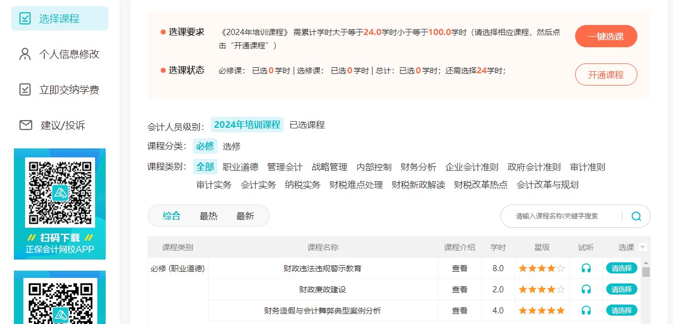Screen dimensions: 673x324
Task: Click the 必修 (职业道德) category cell
Action: click(177, 268)
